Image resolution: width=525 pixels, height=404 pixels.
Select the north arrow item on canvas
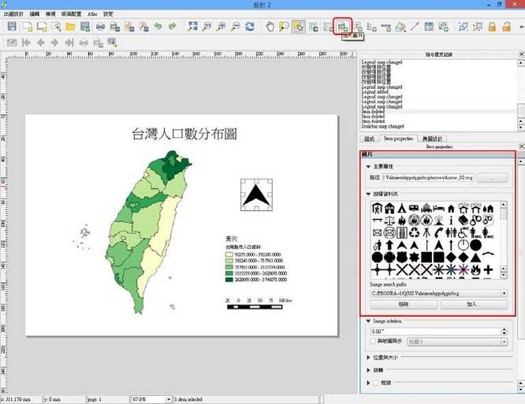pyautogui.click(x=256, y=195)
